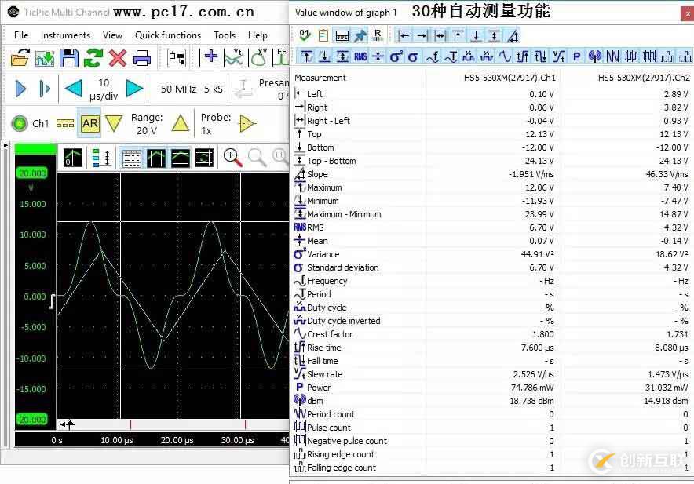Create an XY graph via toolbar icon
The width and height of the screenshot is (694, 484).
coord(258,57)
